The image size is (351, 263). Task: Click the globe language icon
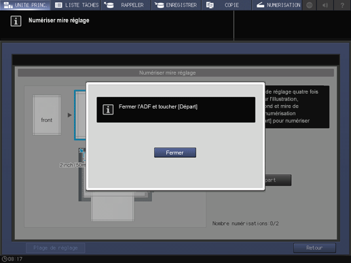310,5
